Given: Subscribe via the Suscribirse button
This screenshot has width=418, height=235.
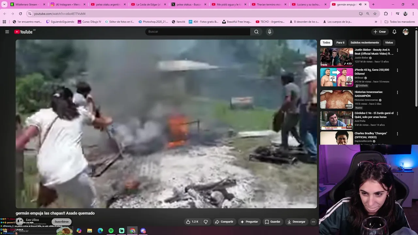Looking at the screenshot, I should point(61,222).
